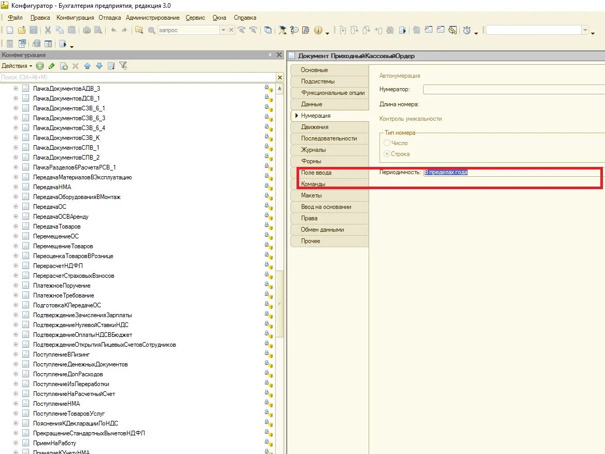Open the Формы tab
The height and width of the screenshot is (454, 605).
[330, 161]
